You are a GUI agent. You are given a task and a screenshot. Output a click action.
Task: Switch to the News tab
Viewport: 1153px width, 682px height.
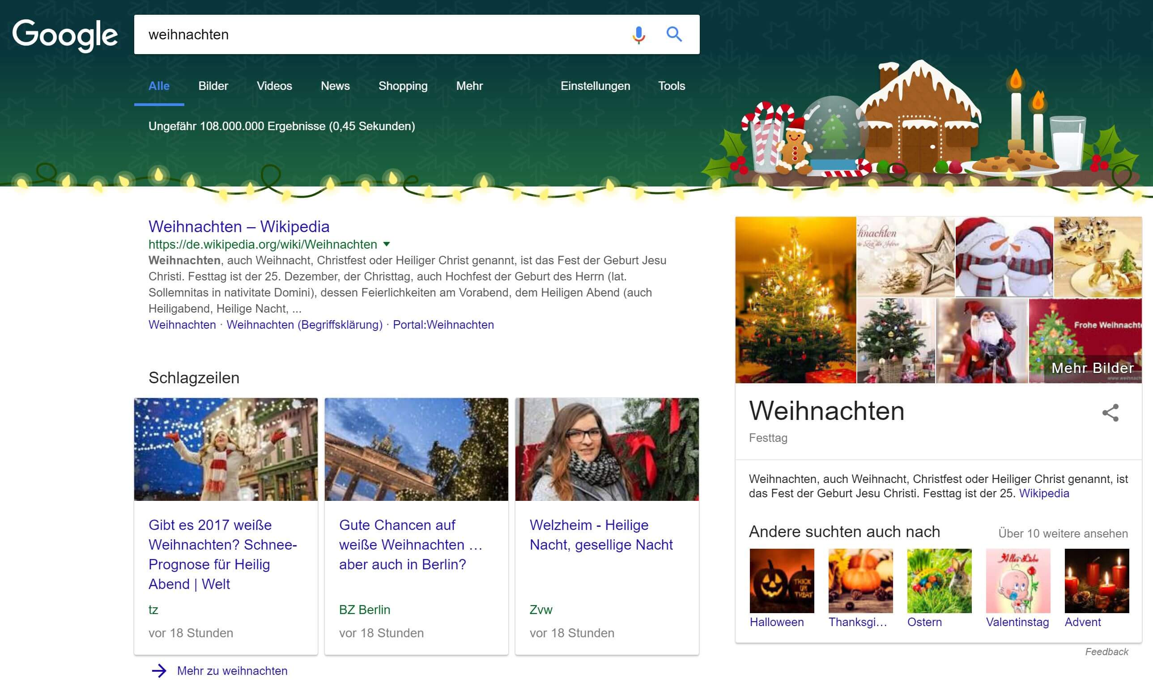coord(335,86)
